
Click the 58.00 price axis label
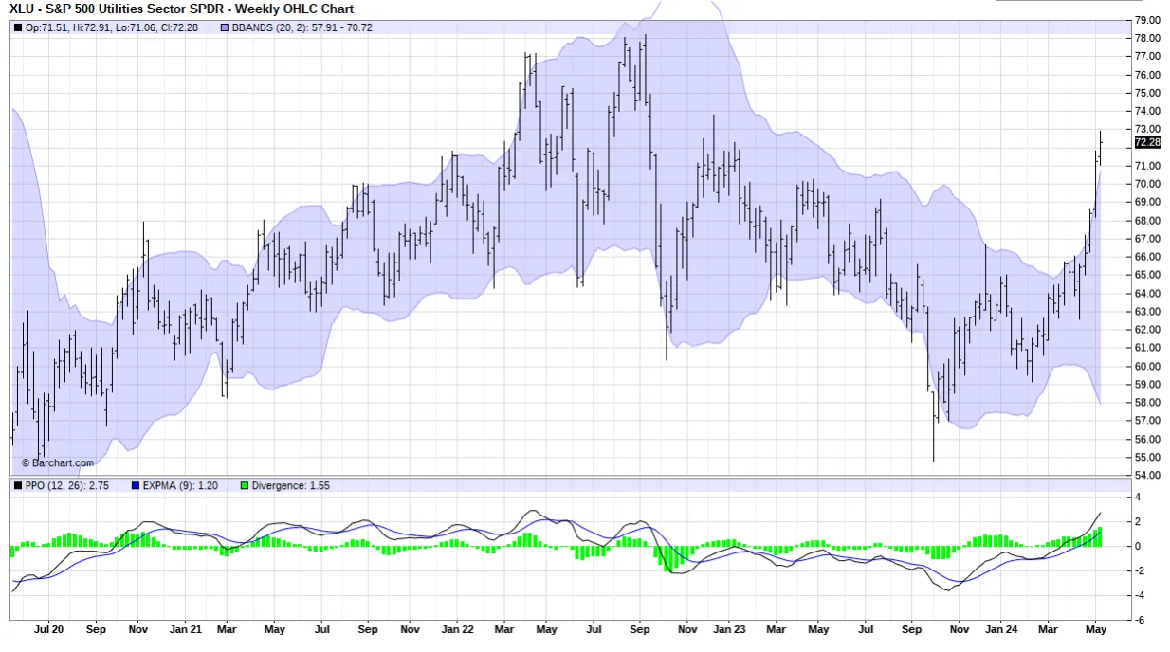click(1147, 403)
